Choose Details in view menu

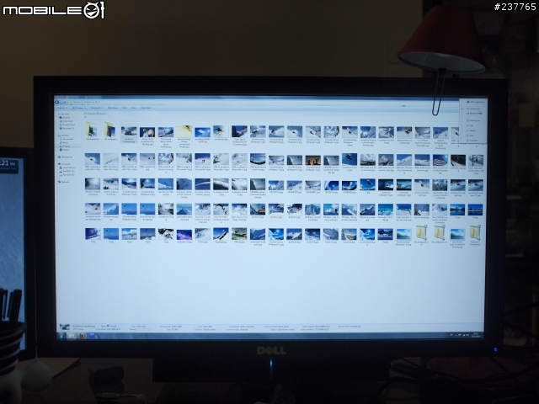(472, 130)
